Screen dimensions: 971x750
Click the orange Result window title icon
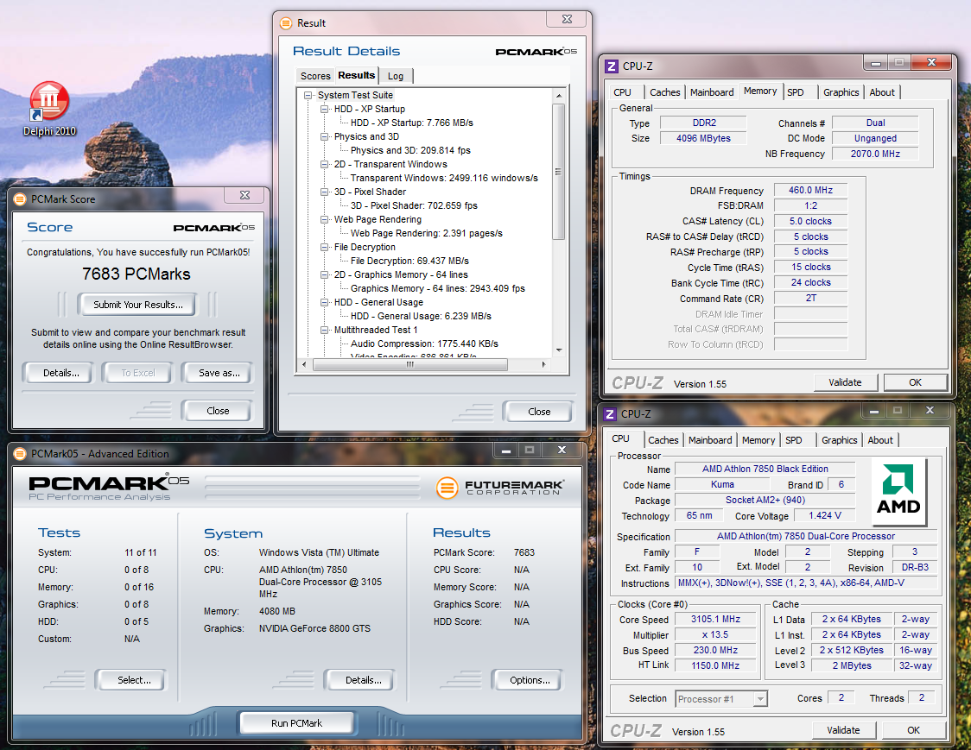pos(285,23)
